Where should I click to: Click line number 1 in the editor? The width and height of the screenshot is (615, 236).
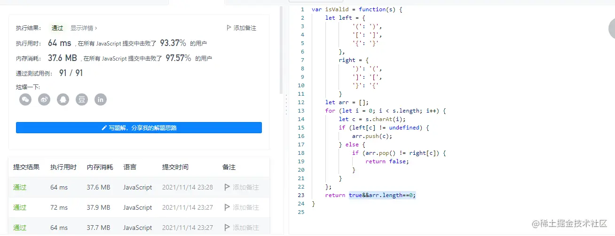click(x=303, y=9)
